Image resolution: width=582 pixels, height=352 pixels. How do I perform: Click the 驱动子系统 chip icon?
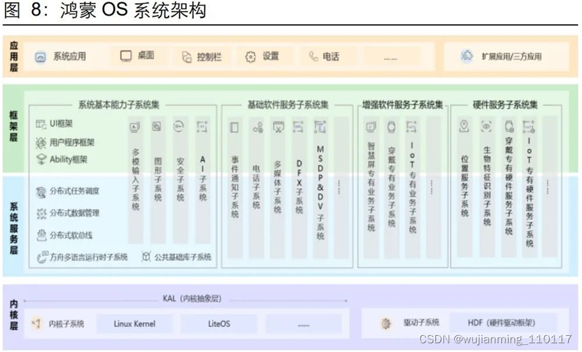tap(386, 324)
